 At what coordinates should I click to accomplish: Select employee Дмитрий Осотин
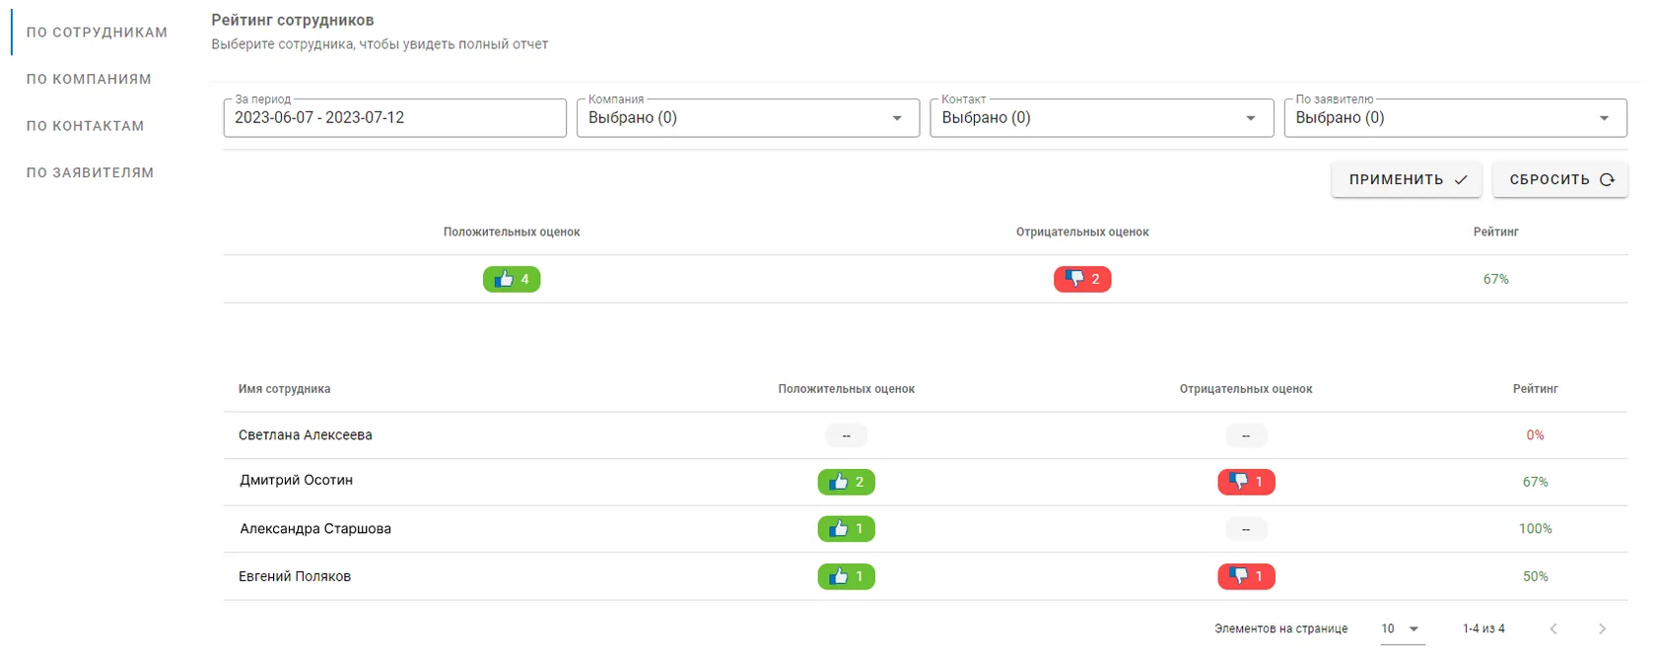(x=297, y=481)
